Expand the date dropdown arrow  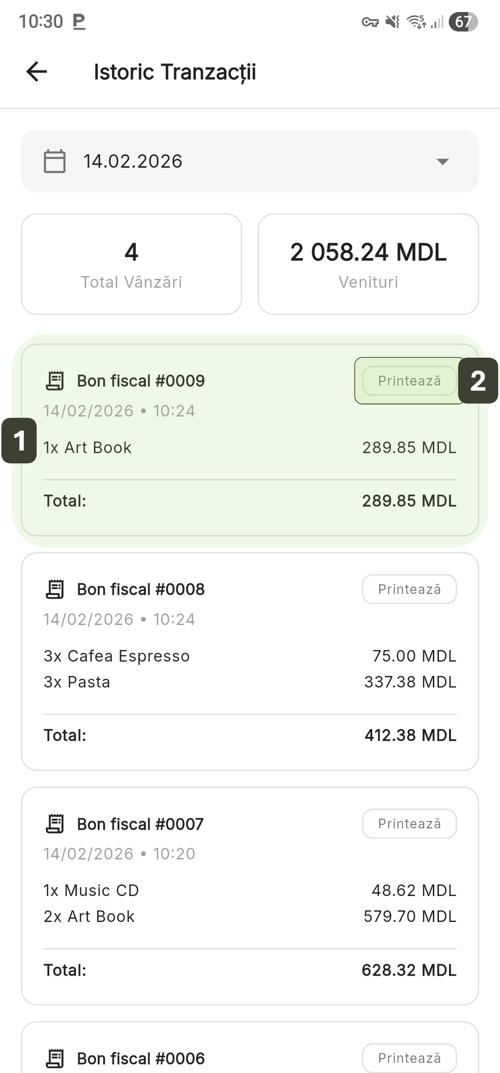(443, 161)
